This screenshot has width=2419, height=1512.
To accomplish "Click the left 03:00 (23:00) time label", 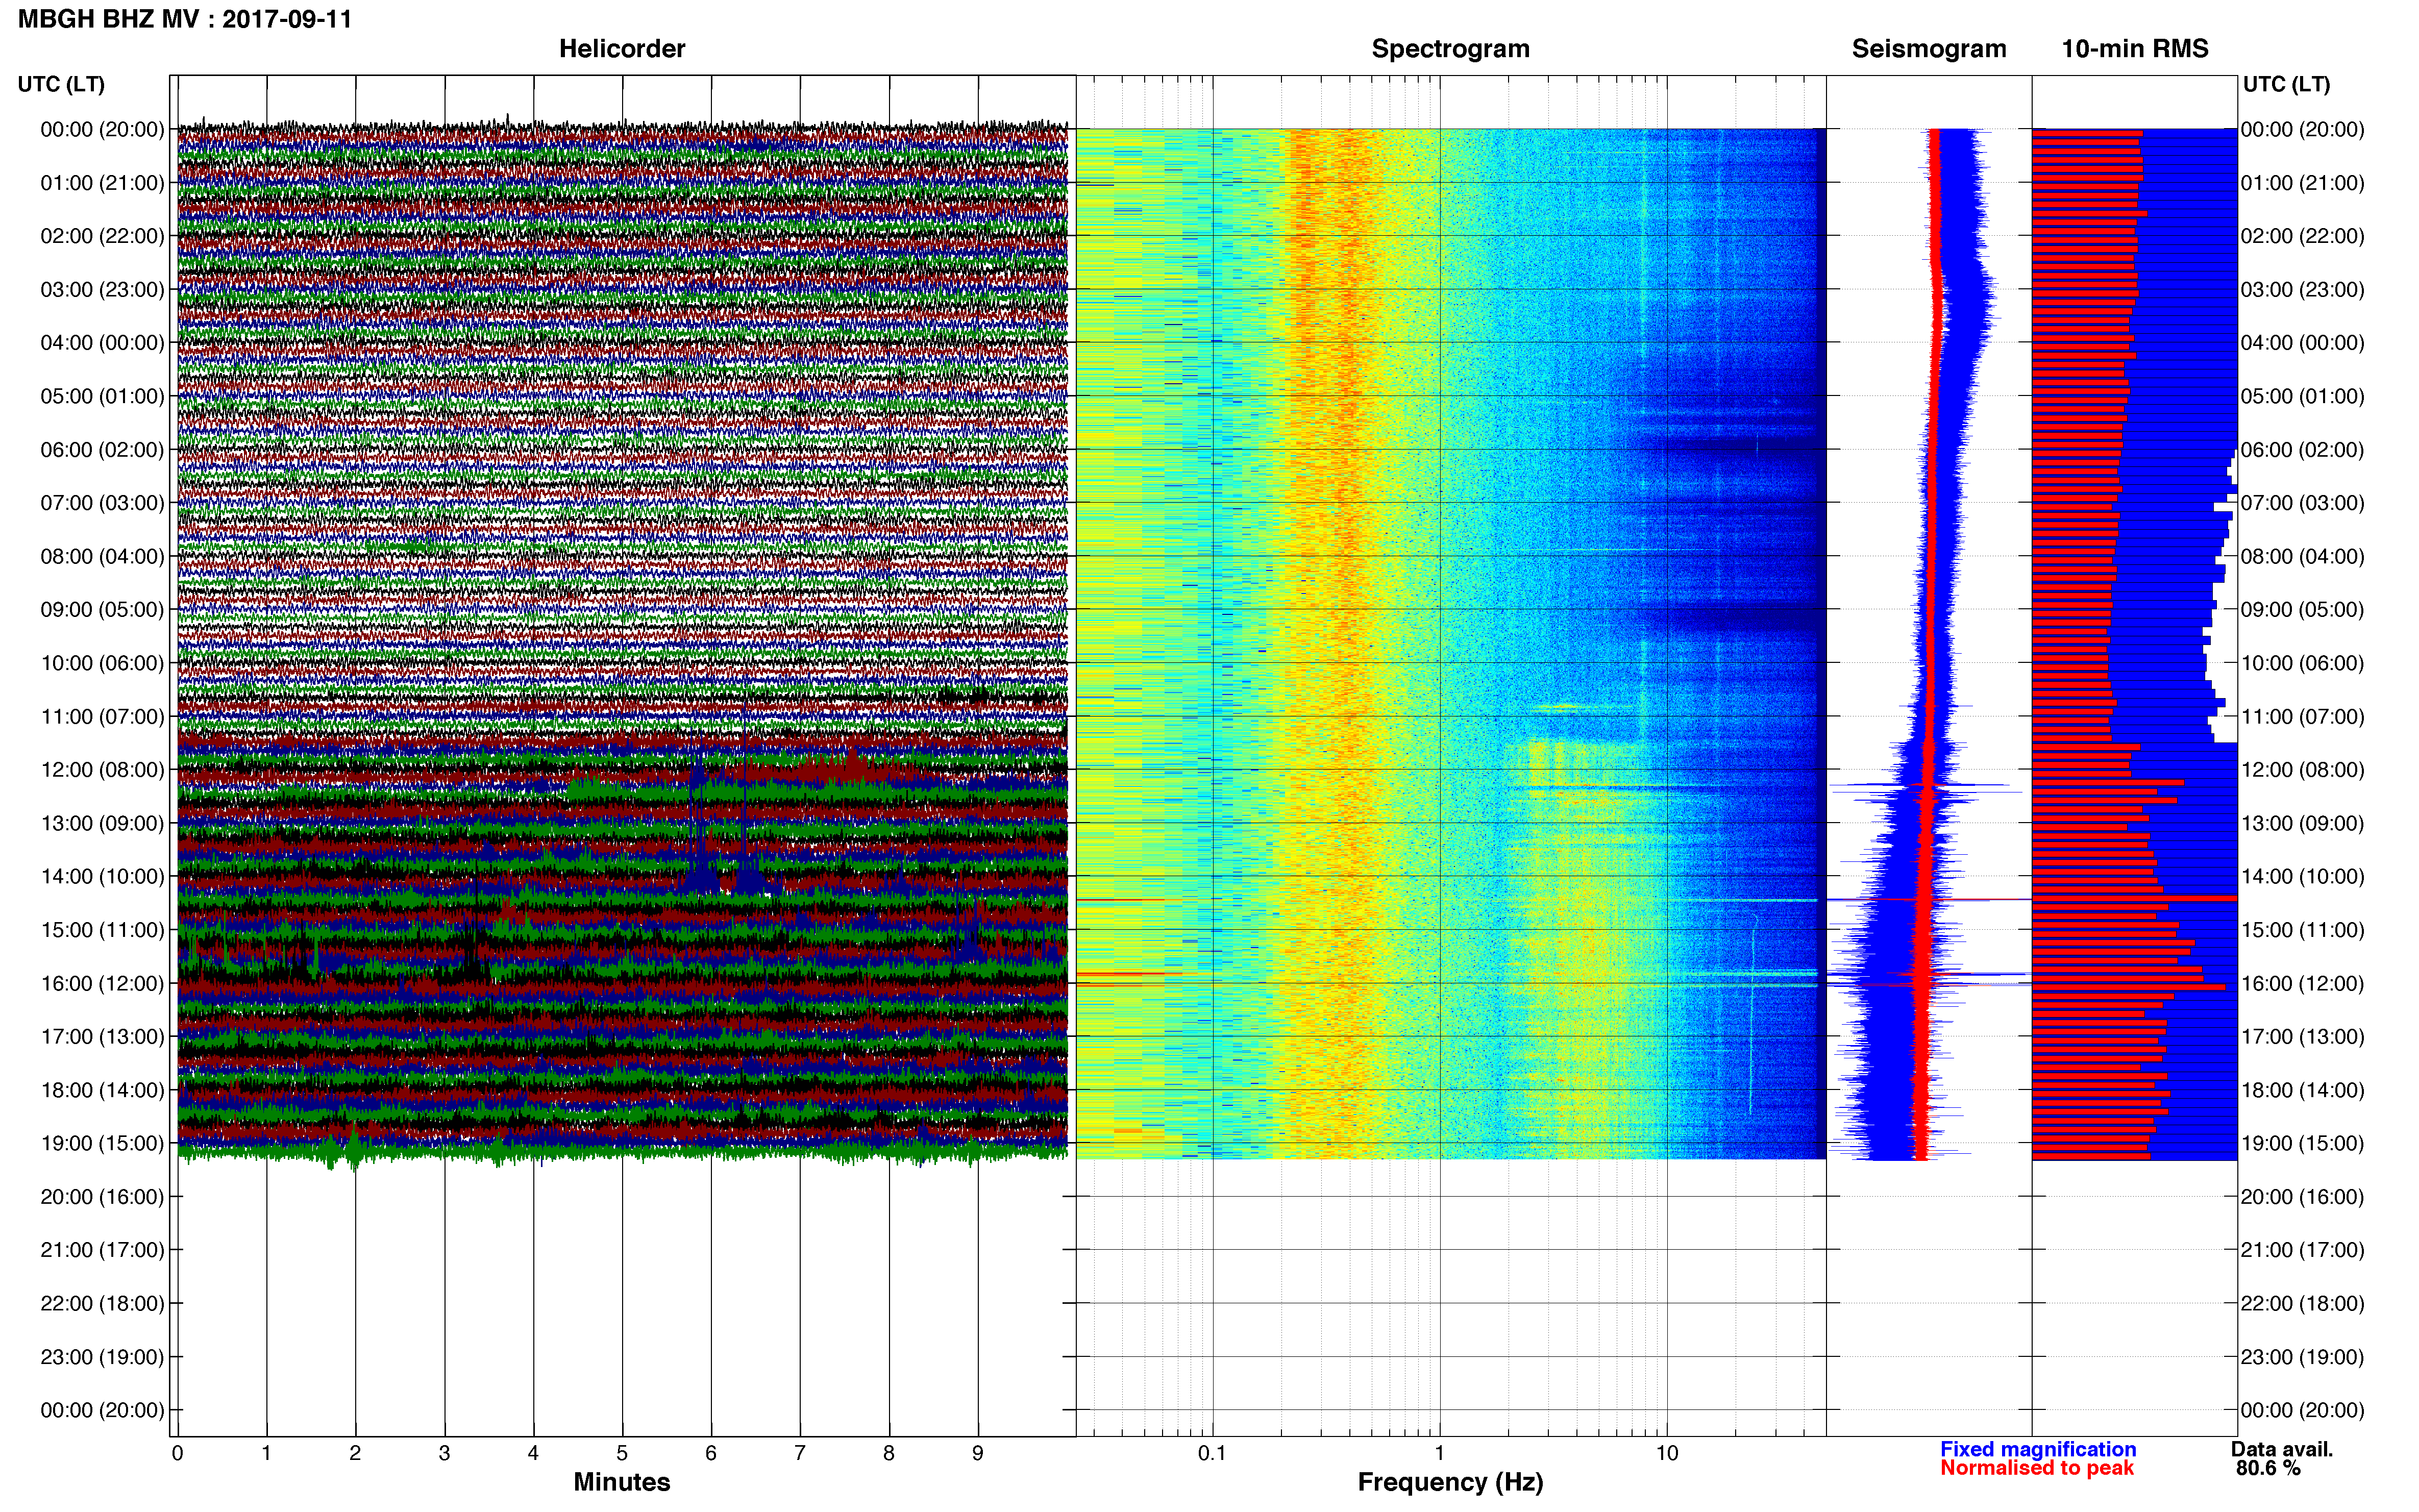I will 102,290.
